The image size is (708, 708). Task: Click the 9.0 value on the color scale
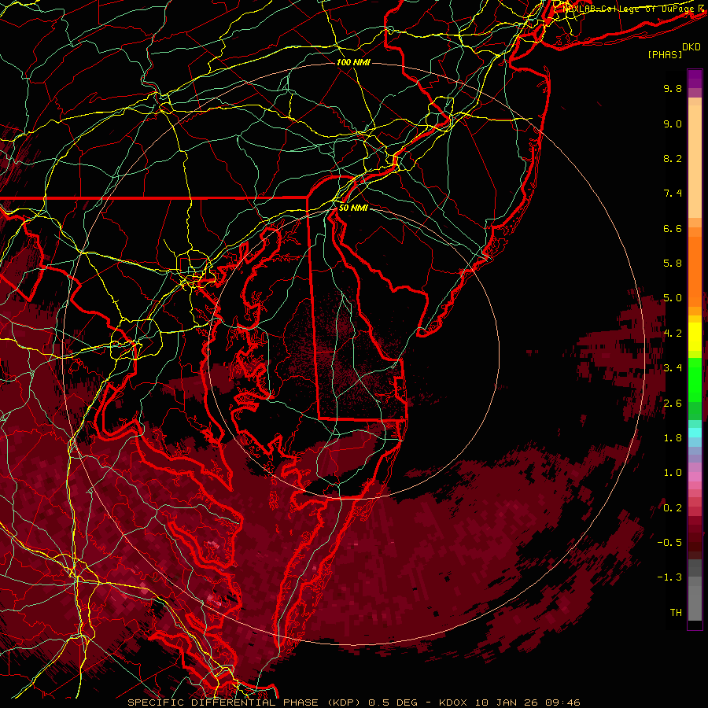tap(673, 124)
